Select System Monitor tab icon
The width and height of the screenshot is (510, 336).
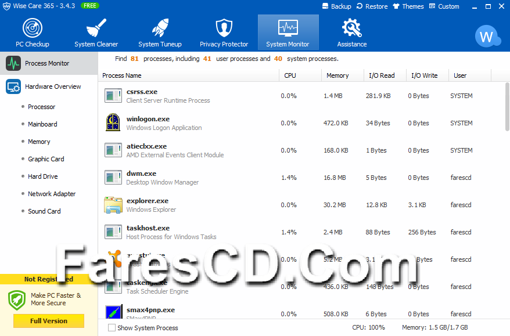(x=288, y=28)
